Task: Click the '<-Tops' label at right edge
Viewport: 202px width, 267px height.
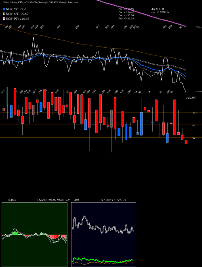Action: click(x=198, y=27)
